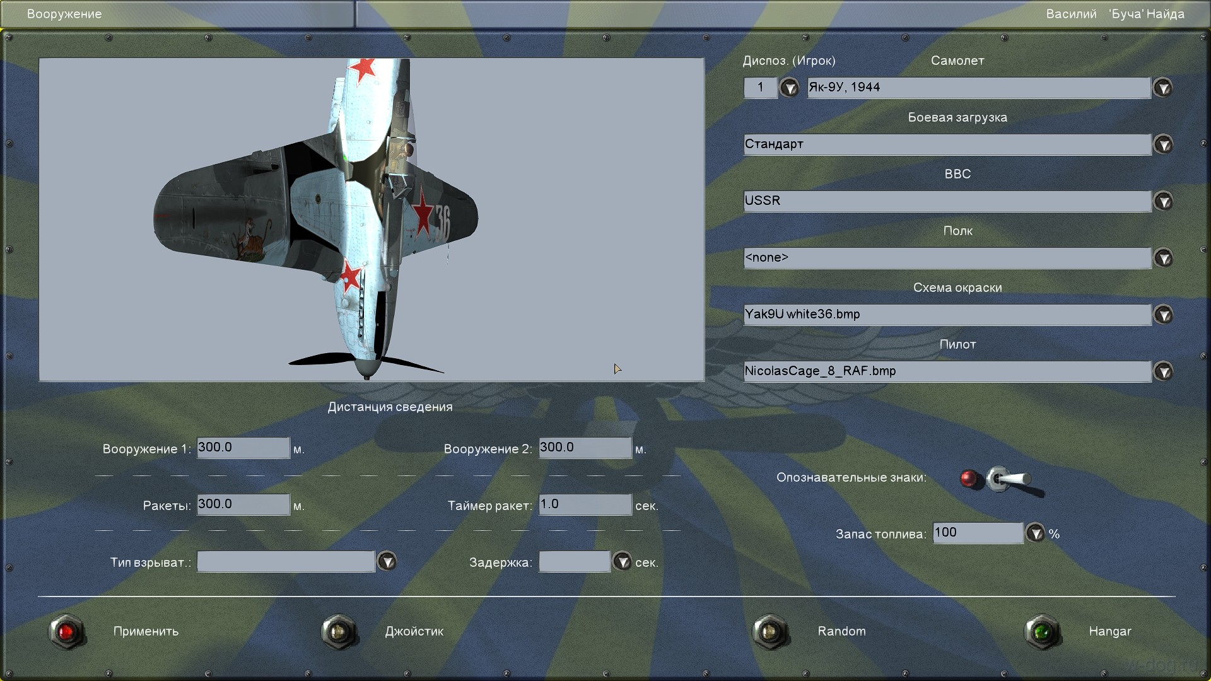Open the Запас топлива percent dropdown
Screen dimensions: 1211x681
[1035, 533]
